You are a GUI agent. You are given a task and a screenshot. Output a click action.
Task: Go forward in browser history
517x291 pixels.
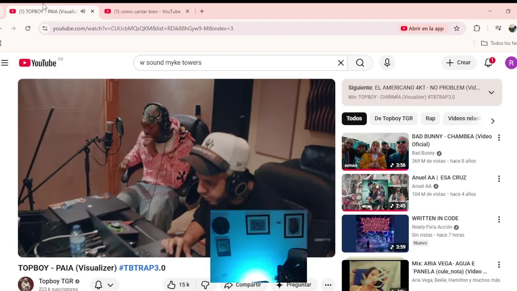13,28
